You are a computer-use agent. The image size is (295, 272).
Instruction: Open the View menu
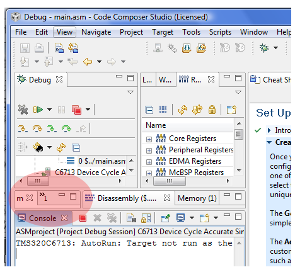click(64, 32)
